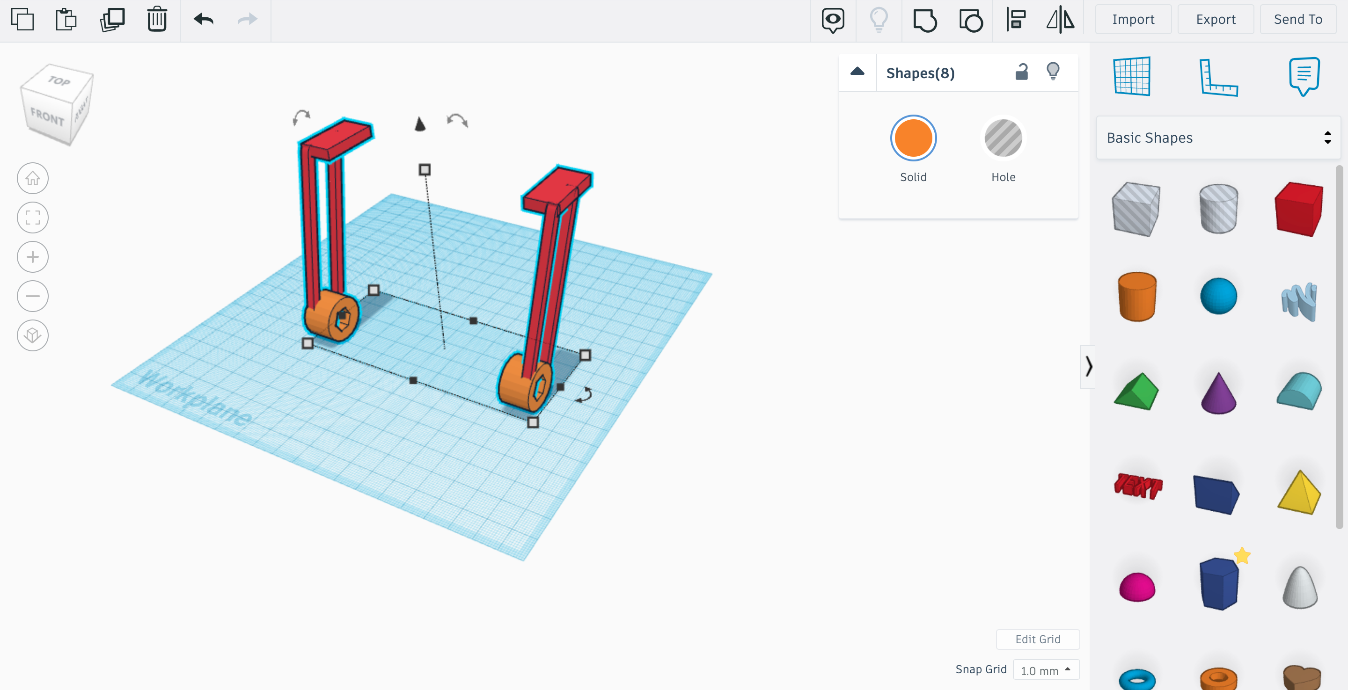Screen dimensions: 1348x690
Task: Click the Undo arrow
Action: pyautogui.click(x=203, y=20)
